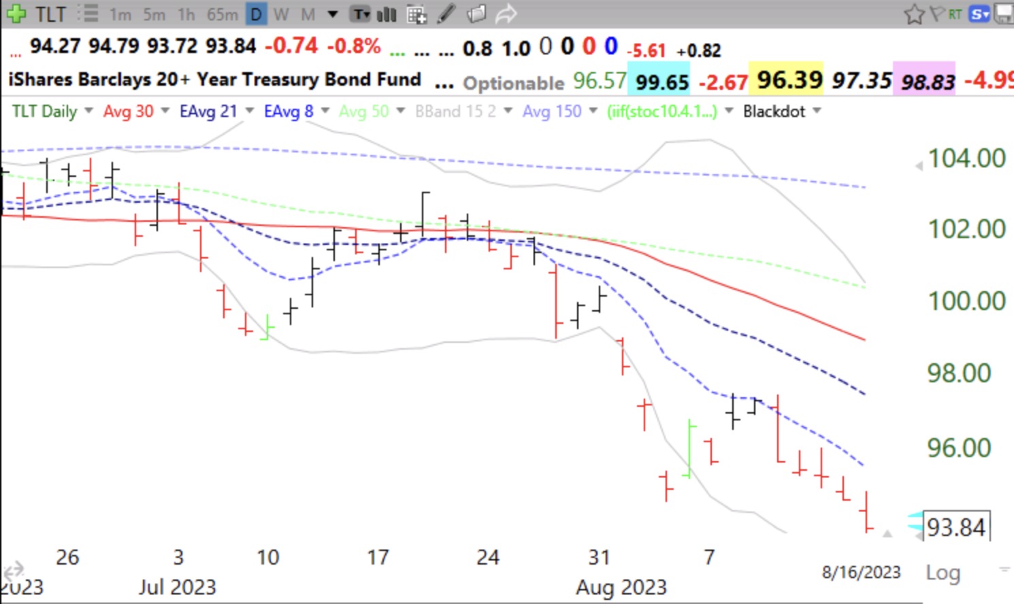Image resolution: width=1014 pixels, height=604 pixels.
Task: Select the pencil drawing tools icon
Action: 446,14
